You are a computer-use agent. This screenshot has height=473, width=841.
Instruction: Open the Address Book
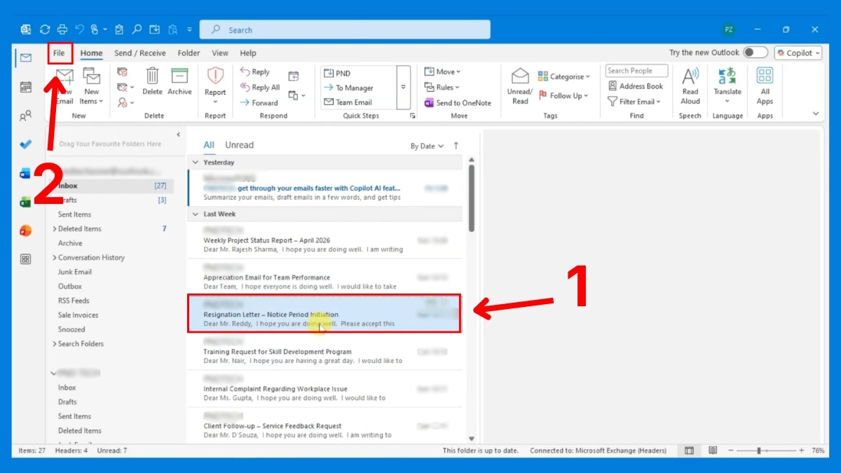coord(635,86)
